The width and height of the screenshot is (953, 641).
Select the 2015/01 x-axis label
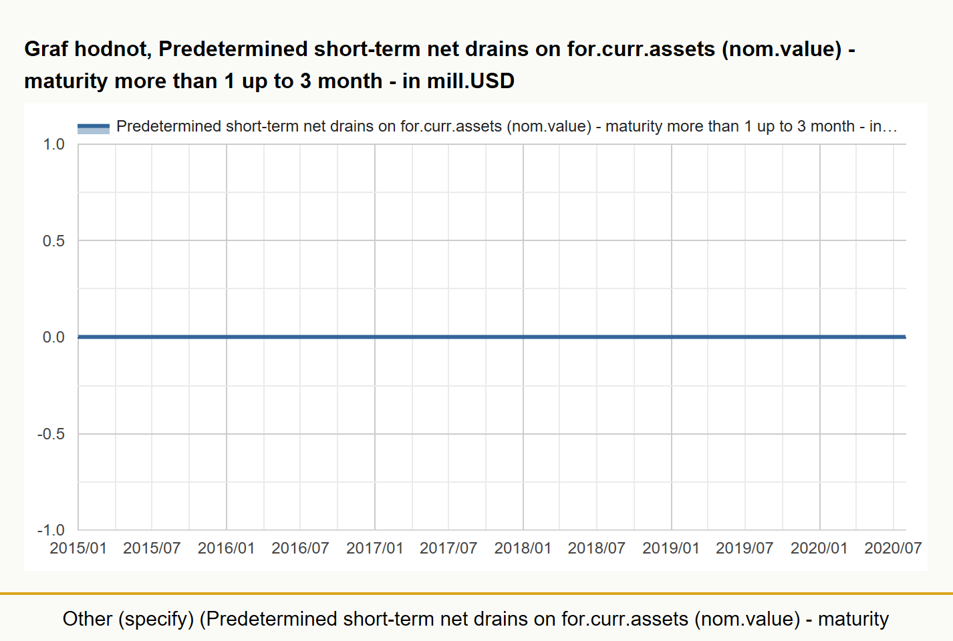[x=78, y=548]
